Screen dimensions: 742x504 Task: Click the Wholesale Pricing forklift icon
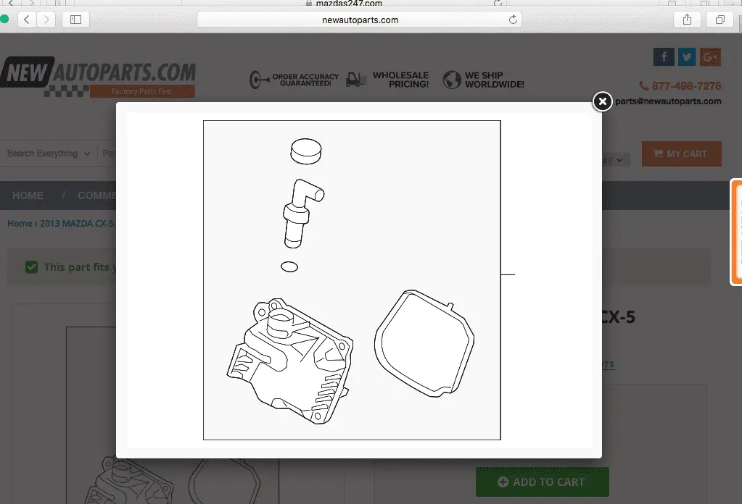[x=356, y=80]
